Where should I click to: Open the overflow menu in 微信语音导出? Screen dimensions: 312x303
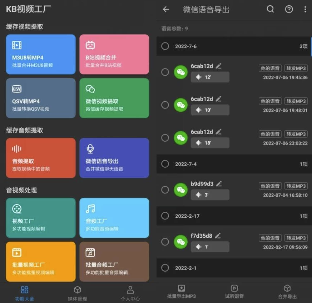(306, 10)
